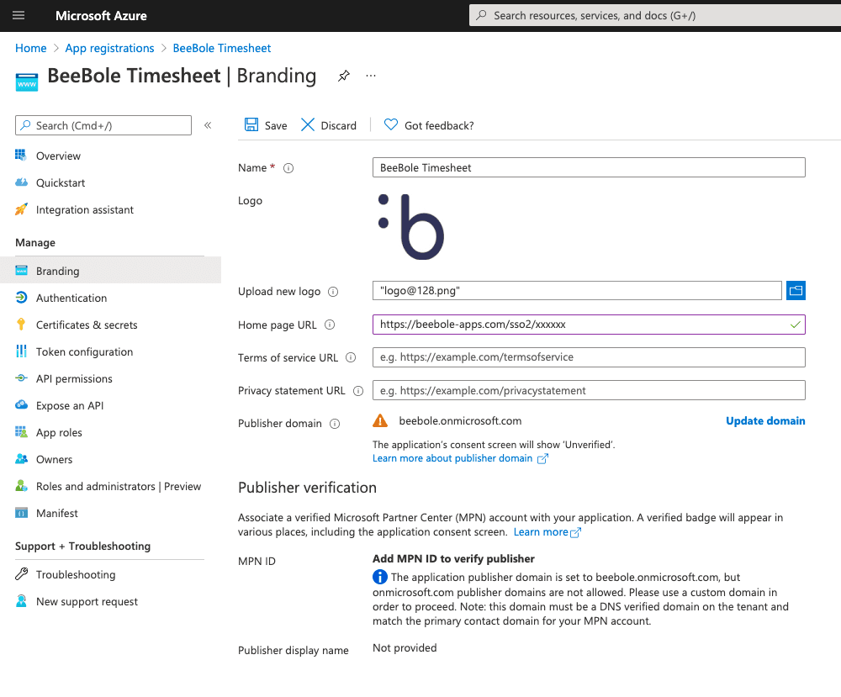Open the Got feedback heart icon
This screenshot has width=841, height=697.
389,124
